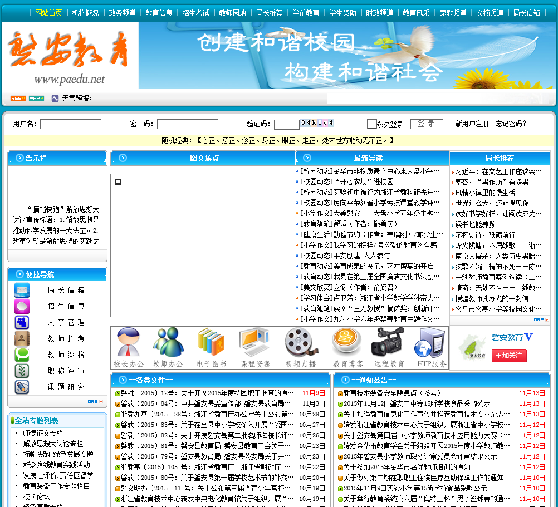Click the mail icon beside 局长信箱
558x507 pixels.
click(22, 290)
